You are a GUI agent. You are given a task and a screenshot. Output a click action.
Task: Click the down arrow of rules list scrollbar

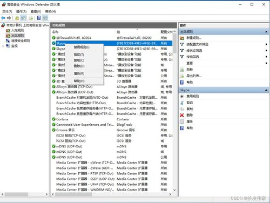pos(174,190)
